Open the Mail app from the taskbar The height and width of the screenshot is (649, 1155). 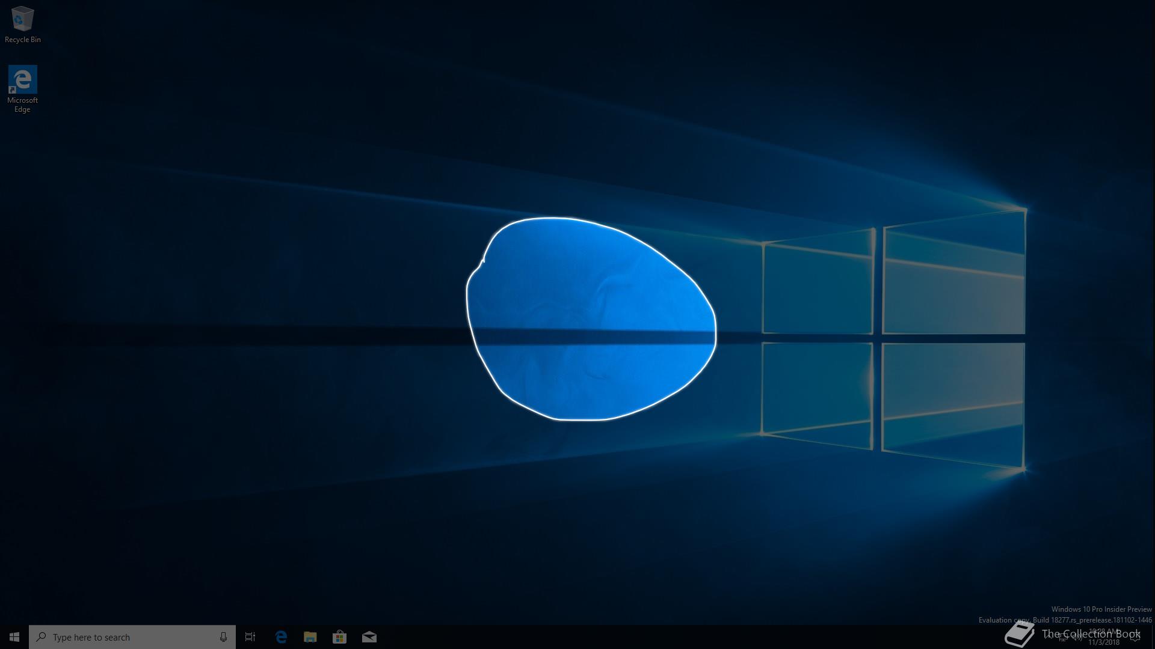pos(369,637)
